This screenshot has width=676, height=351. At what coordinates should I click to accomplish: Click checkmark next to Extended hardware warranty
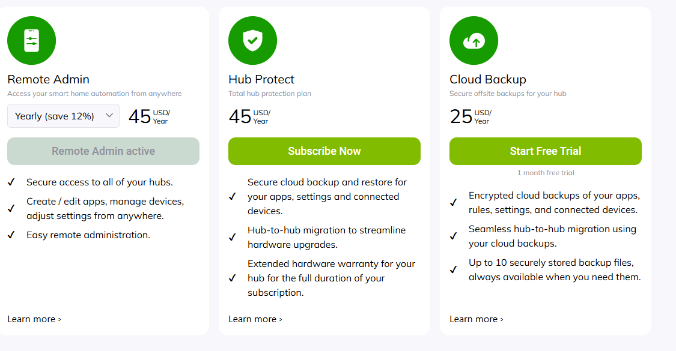coord(232,278)
